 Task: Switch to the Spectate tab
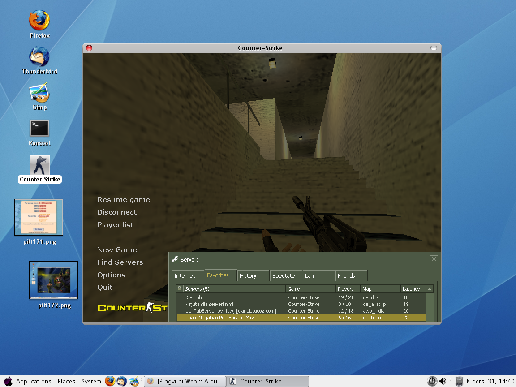point(286,275)
